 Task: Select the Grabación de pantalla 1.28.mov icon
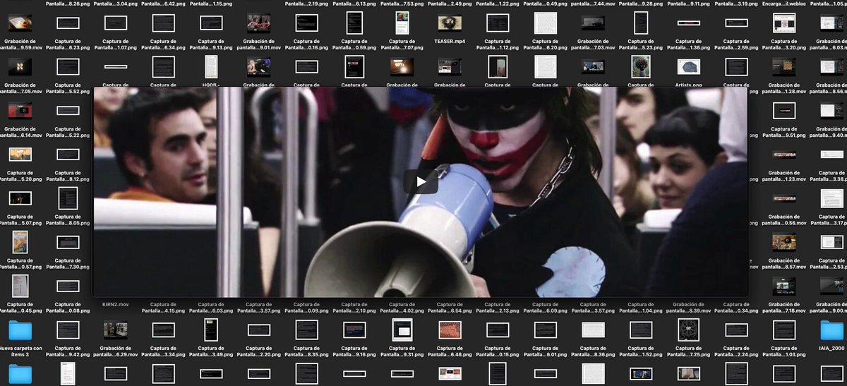point(785,67)
